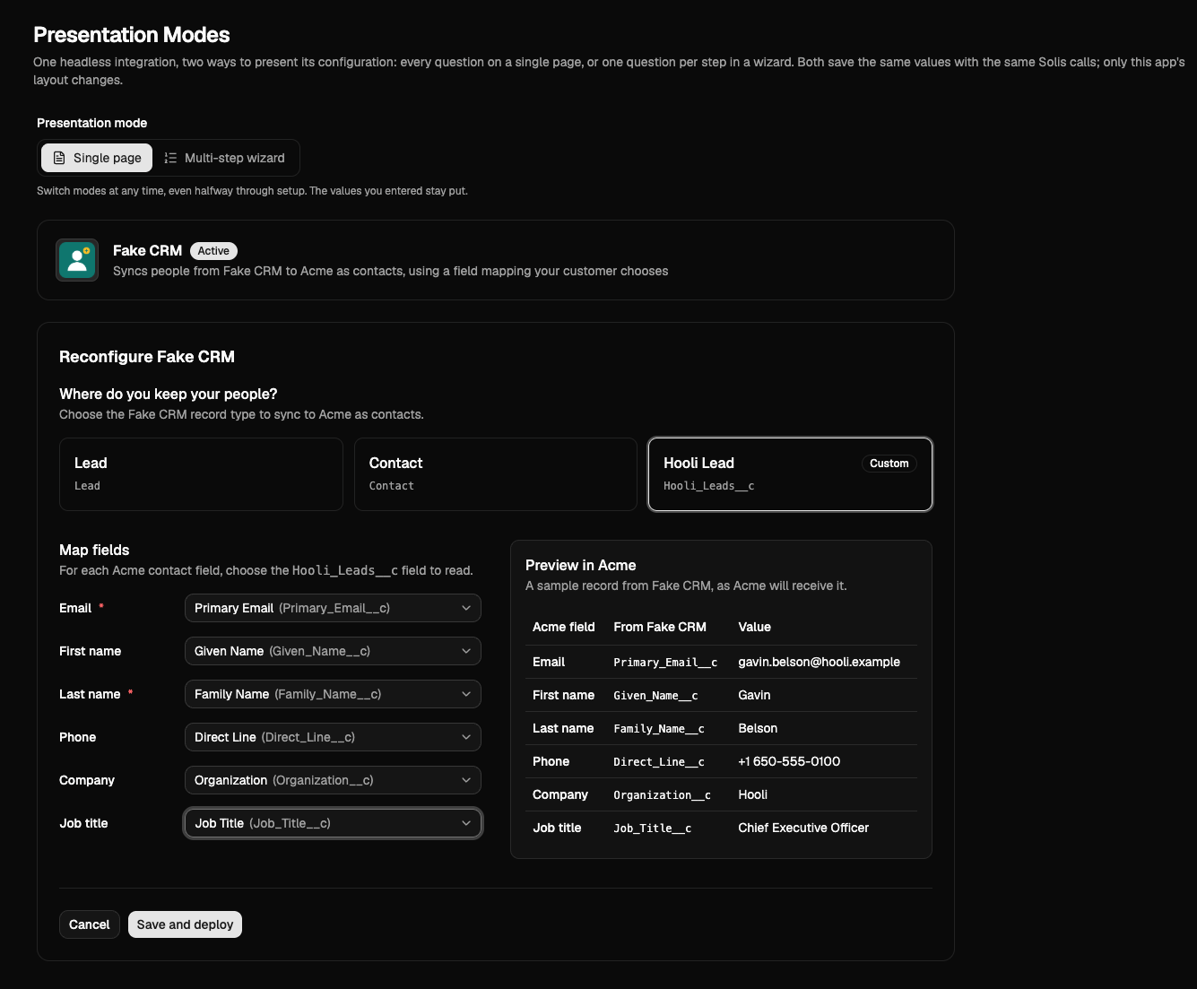Click Family_Name__c in the preview table
The width and height of the screenshot is (1197, 989).
point(659,729)
